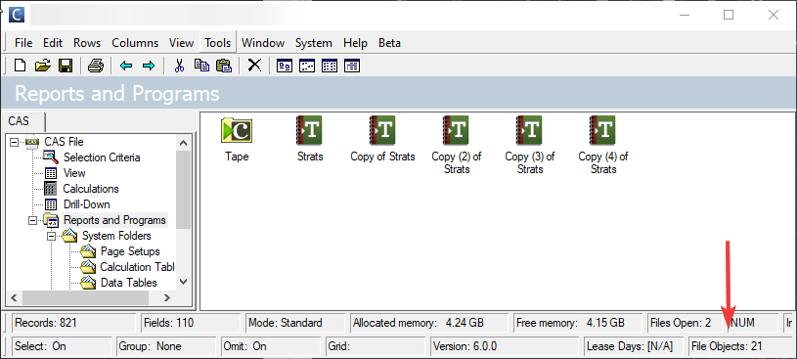Click the Back left-arrow icon
Viewport: 797px width, 359px height.
[125, 66]
